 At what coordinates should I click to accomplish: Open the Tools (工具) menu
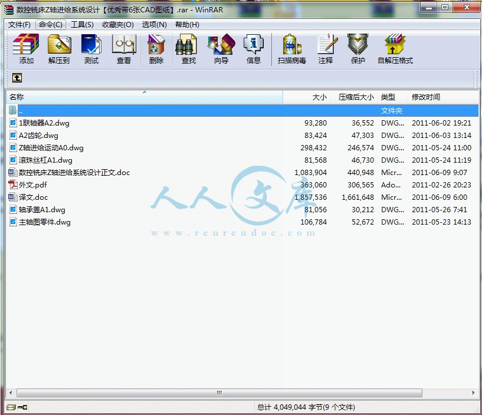pyautogui.click(x=82, y=25)
